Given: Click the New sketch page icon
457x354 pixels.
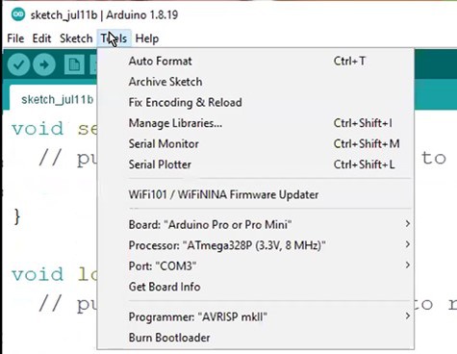Looking at the screenshot, I should pos(74,64).
